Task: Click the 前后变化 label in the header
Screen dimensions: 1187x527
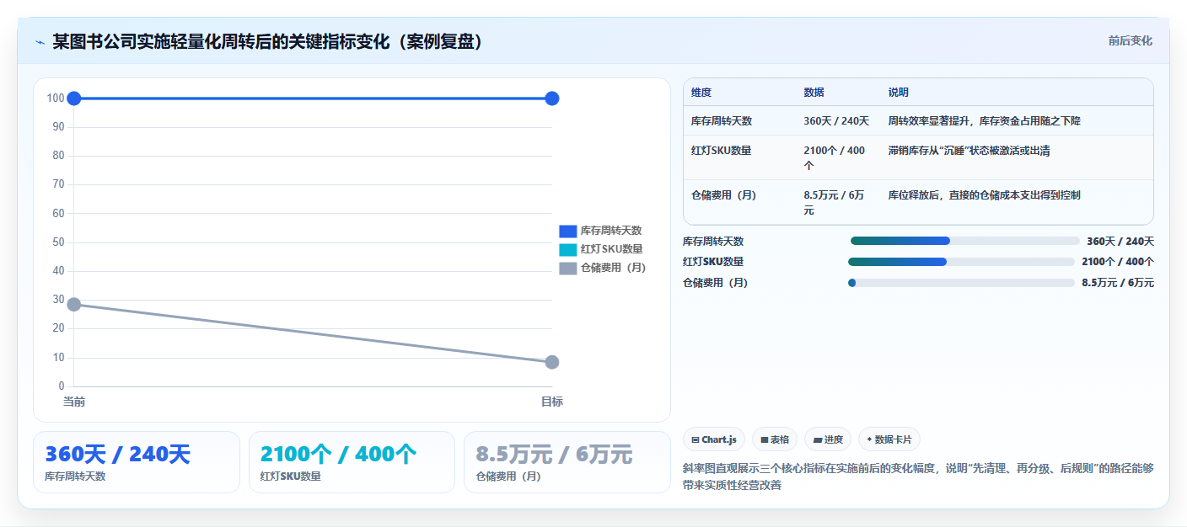Action: 1130,40
